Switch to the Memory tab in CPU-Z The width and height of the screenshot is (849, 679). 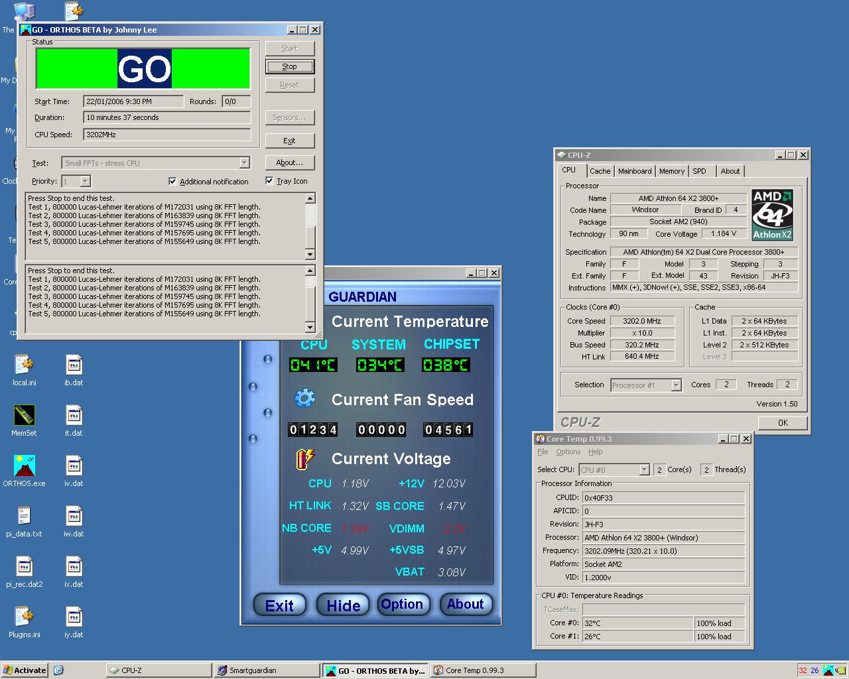click(x=672, y=171)
